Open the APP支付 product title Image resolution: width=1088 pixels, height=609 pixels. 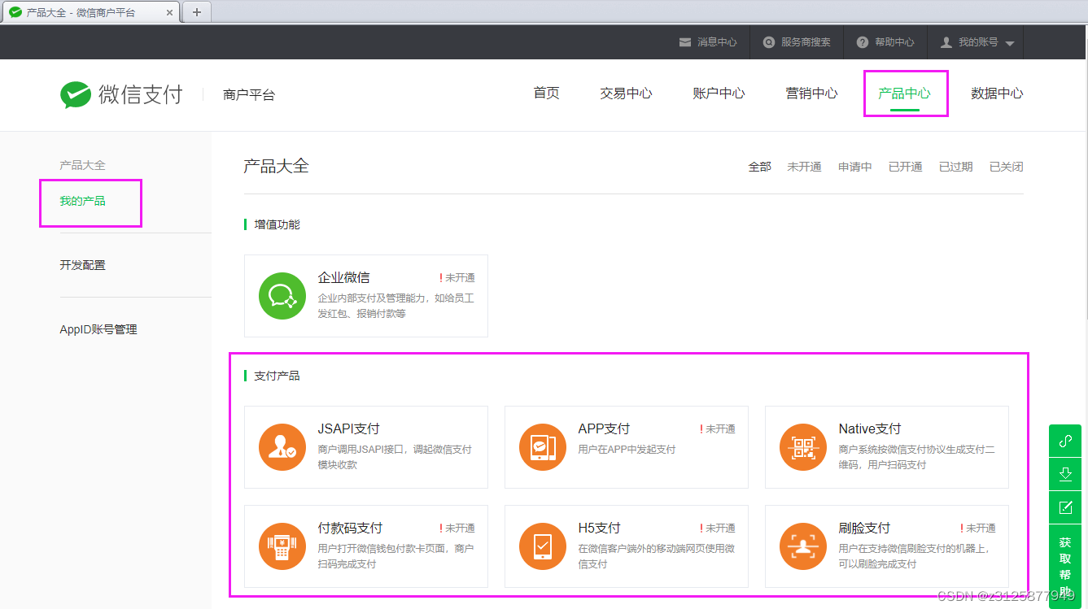click(604, 428)
